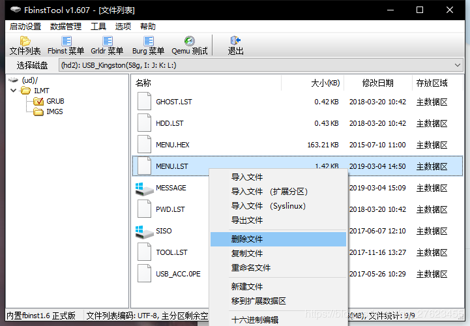The image size is (470, 326).
Task: Click the MENU.HEX file icon
Action: pos(144,145)
